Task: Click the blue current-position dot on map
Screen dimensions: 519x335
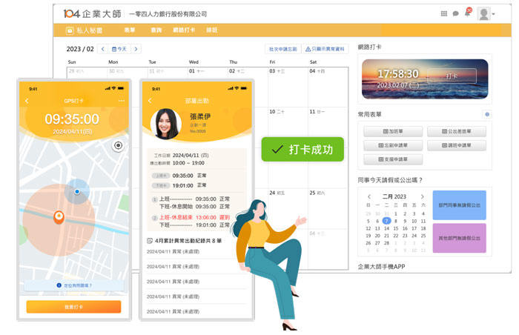Action: click(77, 192)
